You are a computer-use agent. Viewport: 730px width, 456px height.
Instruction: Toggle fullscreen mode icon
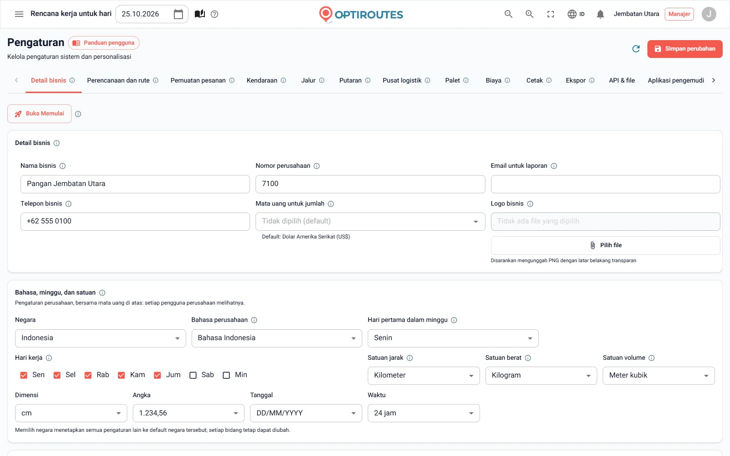click(x=551, y=14)
